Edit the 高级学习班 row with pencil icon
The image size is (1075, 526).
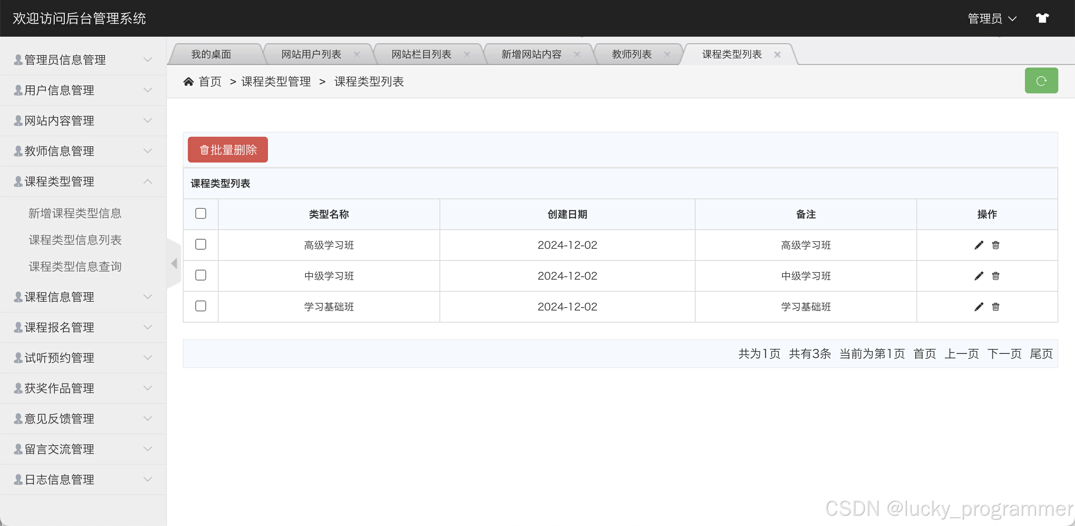pos(979,245)
